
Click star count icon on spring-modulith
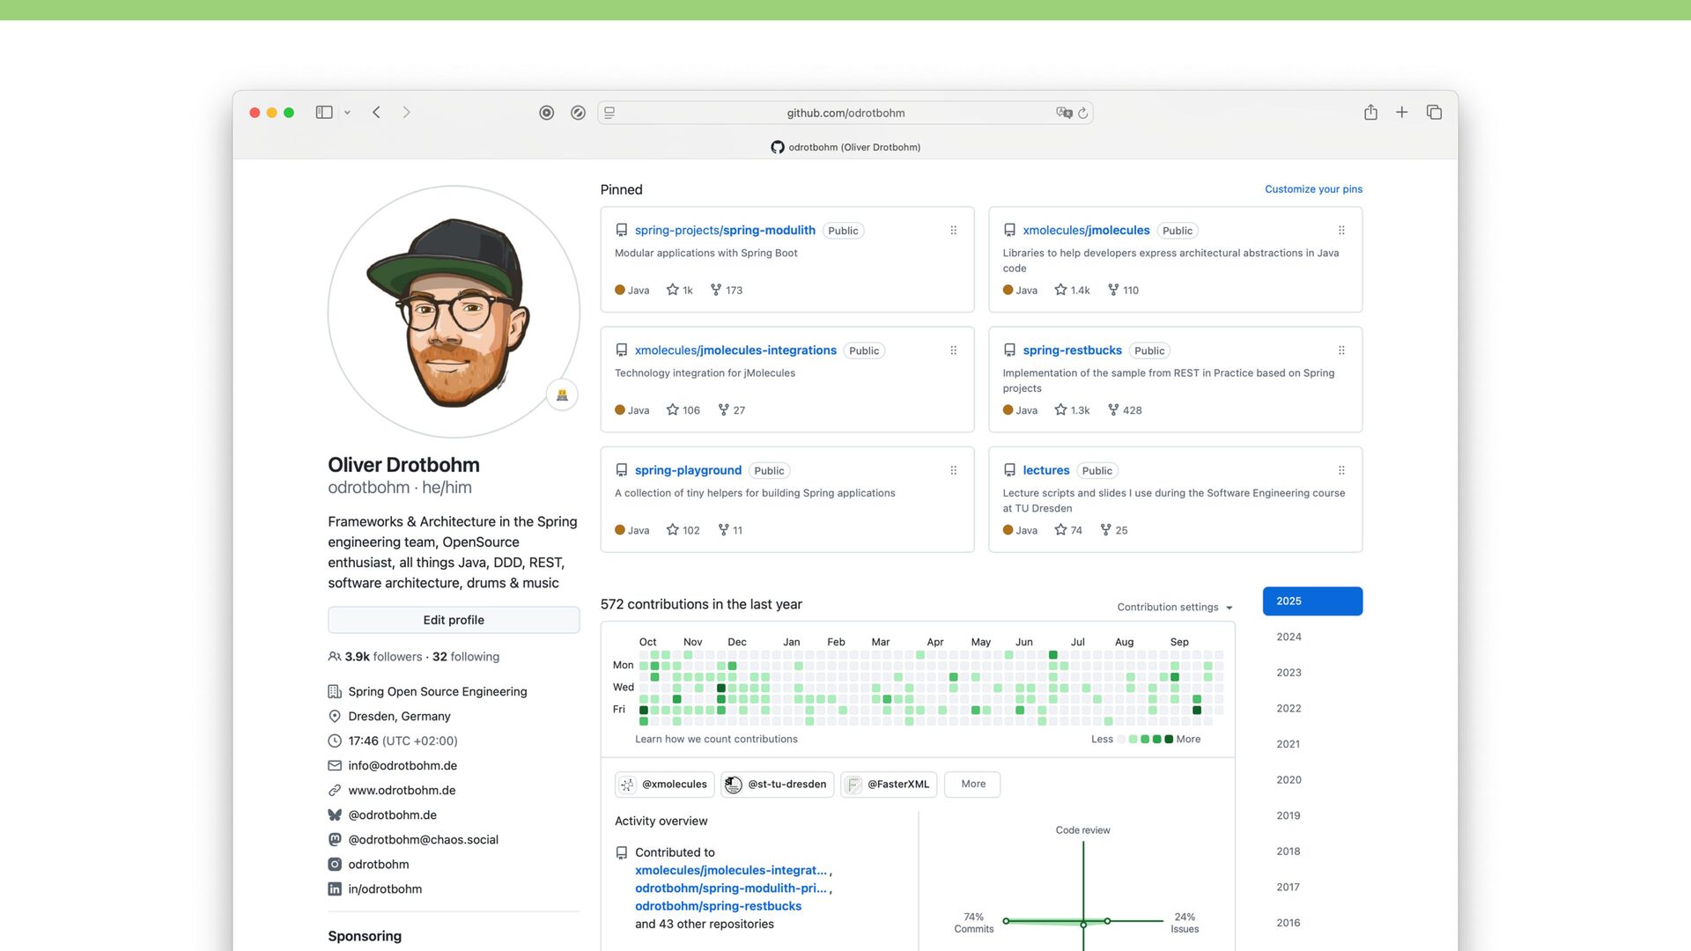(673, 291)
